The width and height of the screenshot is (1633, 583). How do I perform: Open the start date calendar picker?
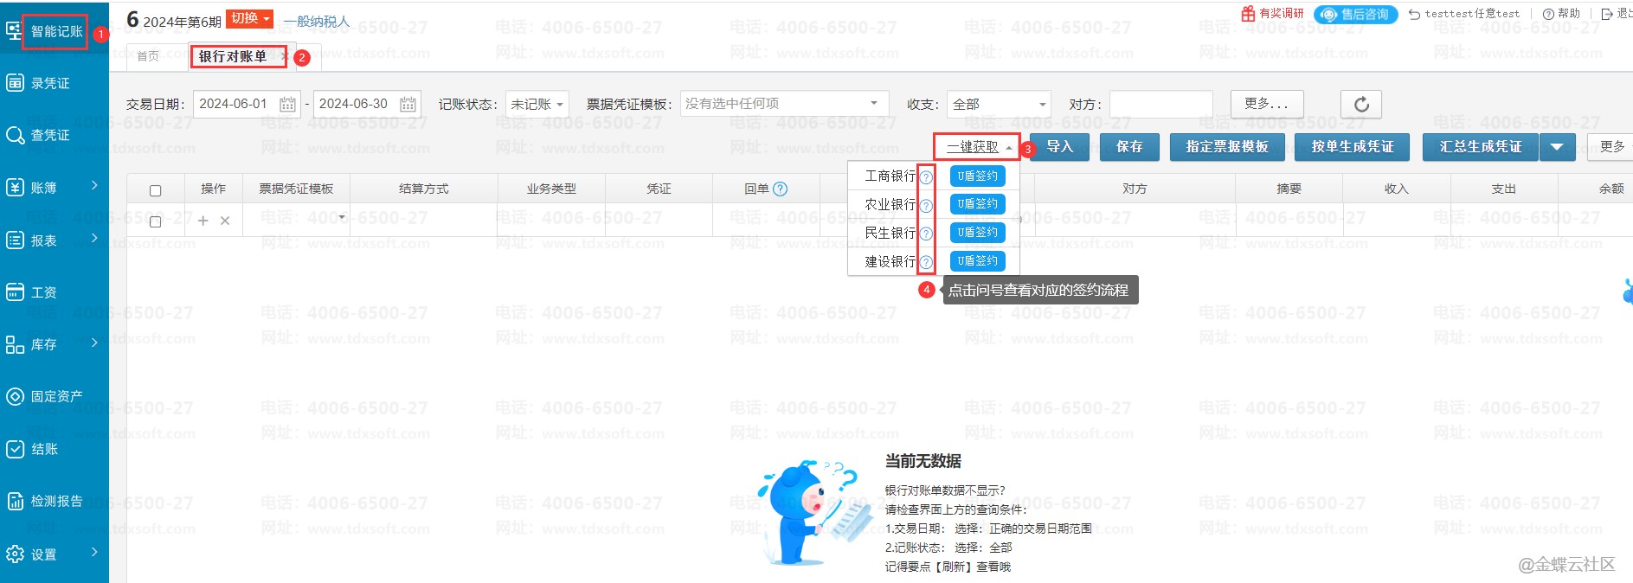tap(287, 105)
